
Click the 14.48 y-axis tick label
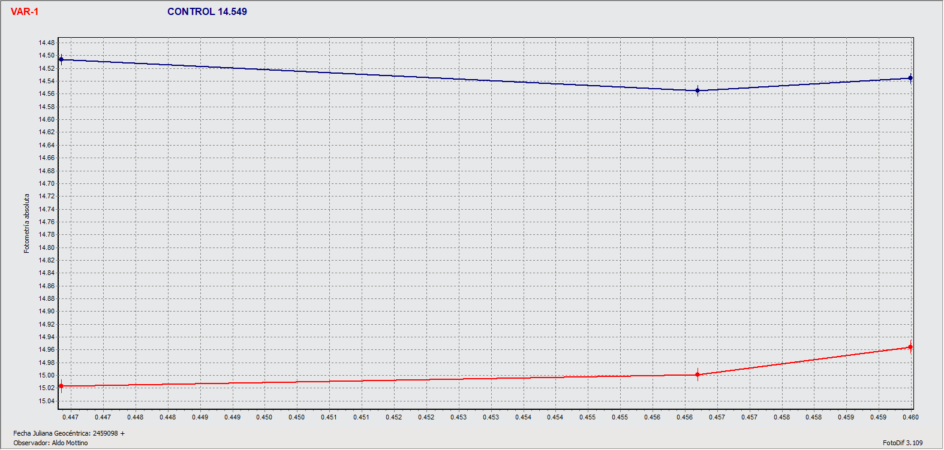tap(47, 43)
